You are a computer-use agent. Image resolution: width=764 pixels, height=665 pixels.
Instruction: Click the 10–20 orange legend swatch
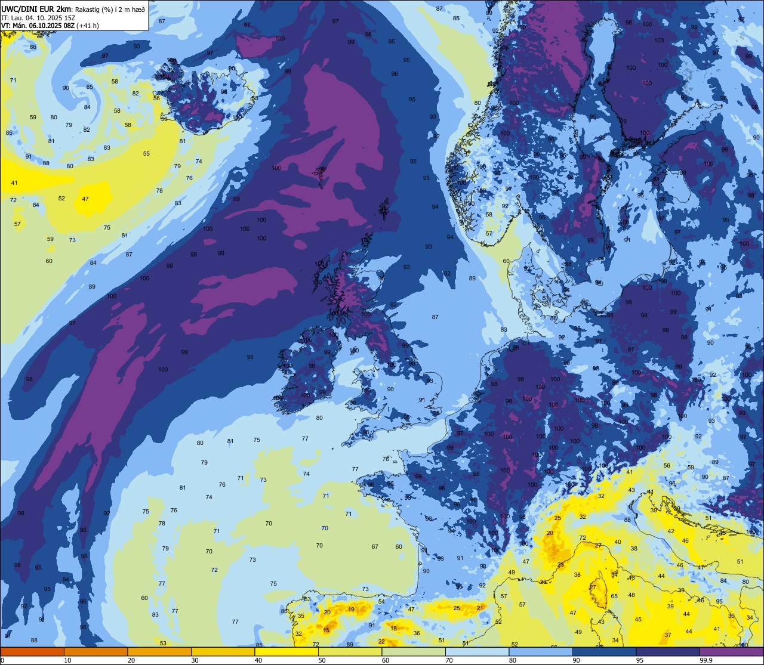[x=95, y=651]
